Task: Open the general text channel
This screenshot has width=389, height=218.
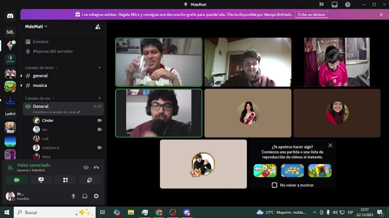Action: (x=63, y=76)
